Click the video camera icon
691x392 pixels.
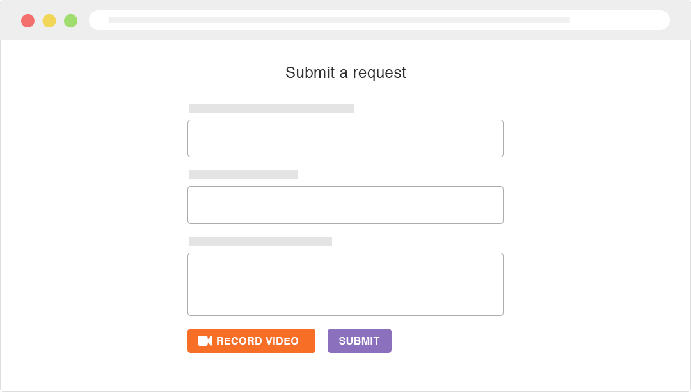coord(205,341)
